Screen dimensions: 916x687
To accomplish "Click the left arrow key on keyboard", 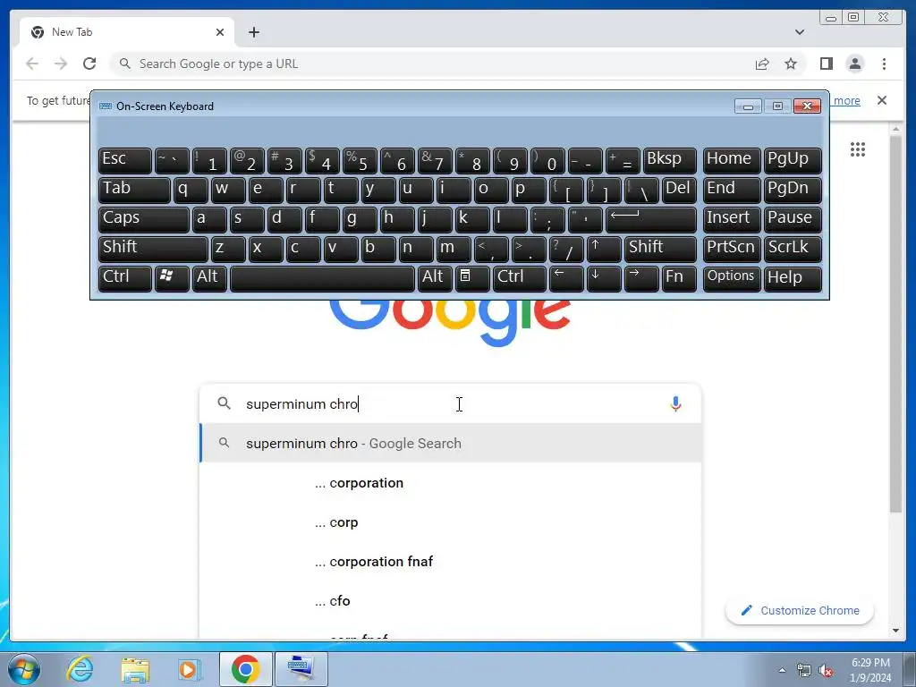I will (566, 279).
